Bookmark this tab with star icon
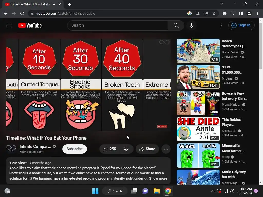The width and height of the screenshot is (263, 197). pos(214,13)
